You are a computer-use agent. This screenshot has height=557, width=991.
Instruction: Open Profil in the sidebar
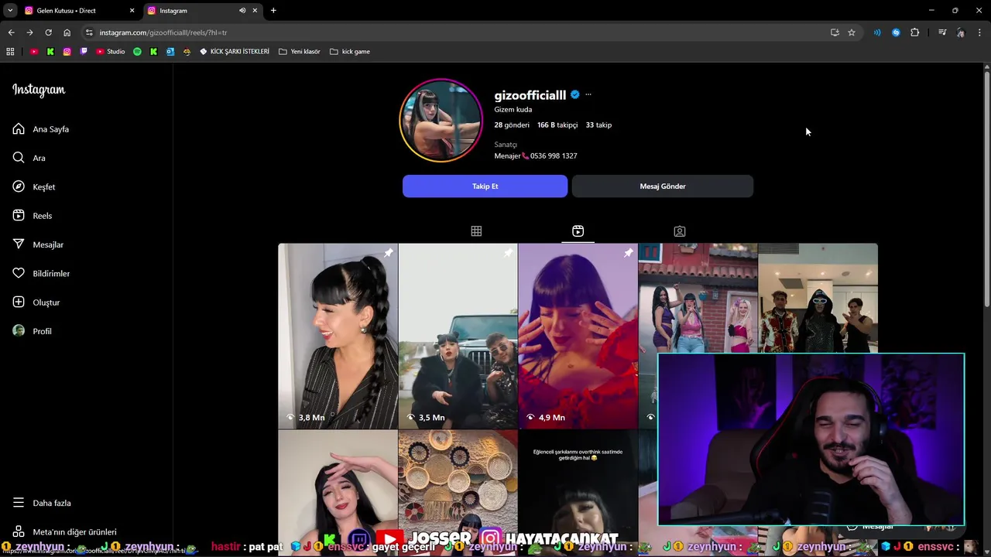click(32, 331)
